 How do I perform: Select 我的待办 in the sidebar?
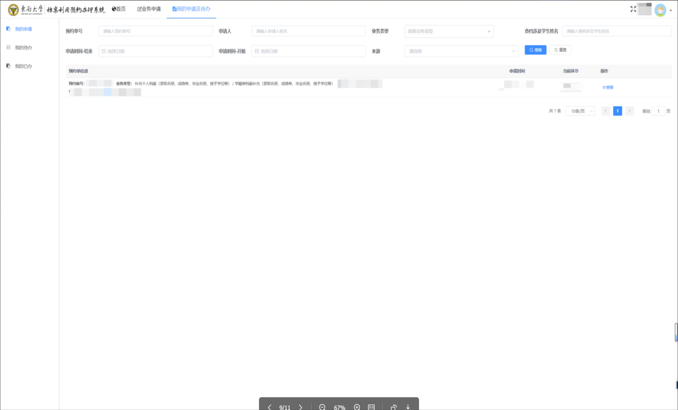pos(23,48)
